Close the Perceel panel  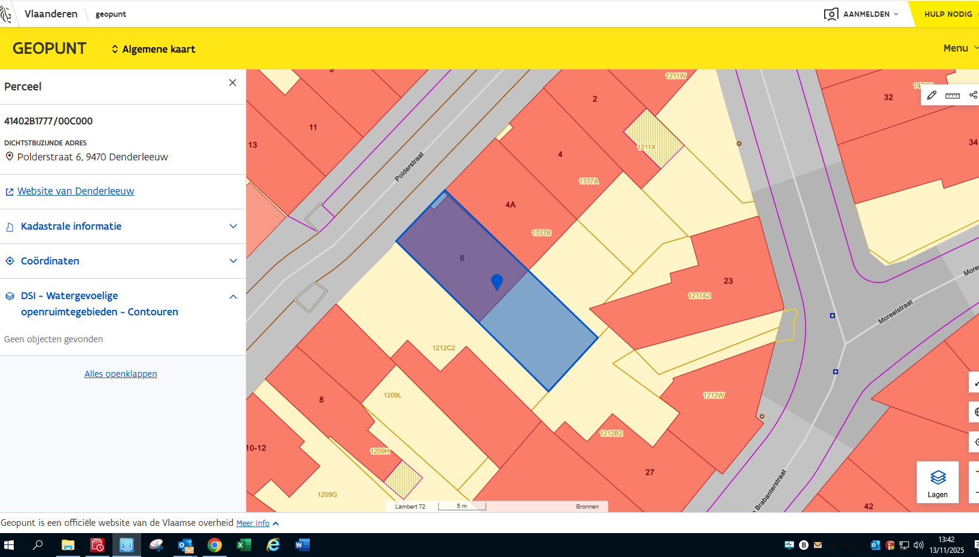click(x=233, y=83)
